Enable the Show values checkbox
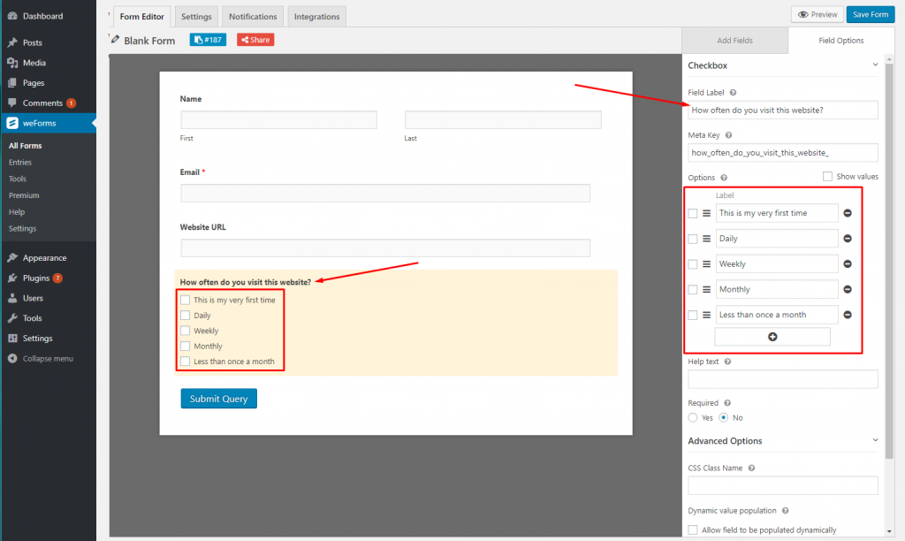905x541 pixels. point(826,176)
